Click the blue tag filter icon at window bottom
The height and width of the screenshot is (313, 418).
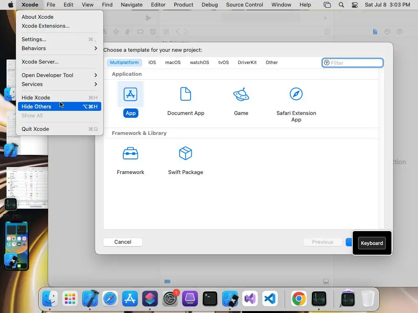click(x=167, y=281)
